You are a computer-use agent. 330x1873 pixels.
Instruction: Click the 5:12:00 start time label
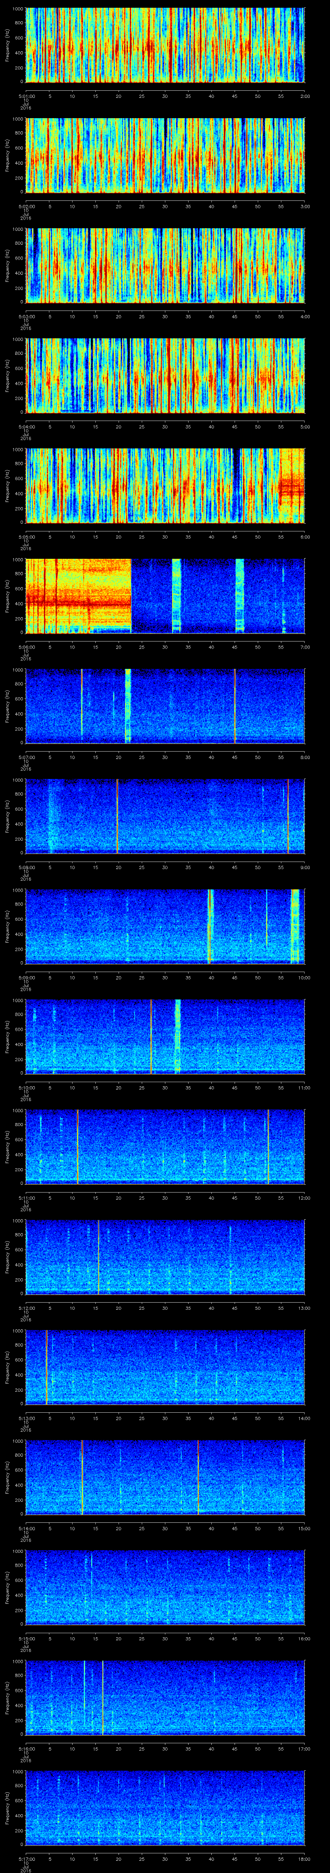pyautogui.click(x=25, y=1307)
